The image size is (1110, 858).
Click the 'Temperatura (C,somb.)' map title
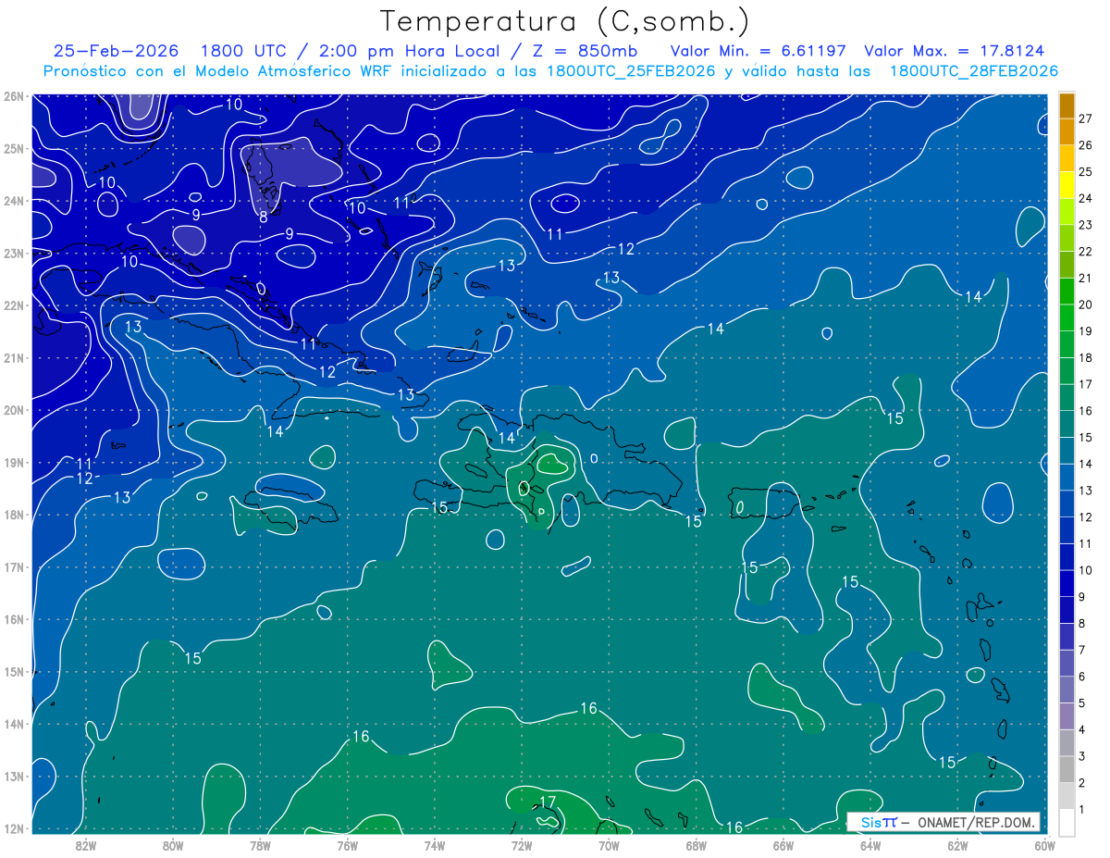565,21
